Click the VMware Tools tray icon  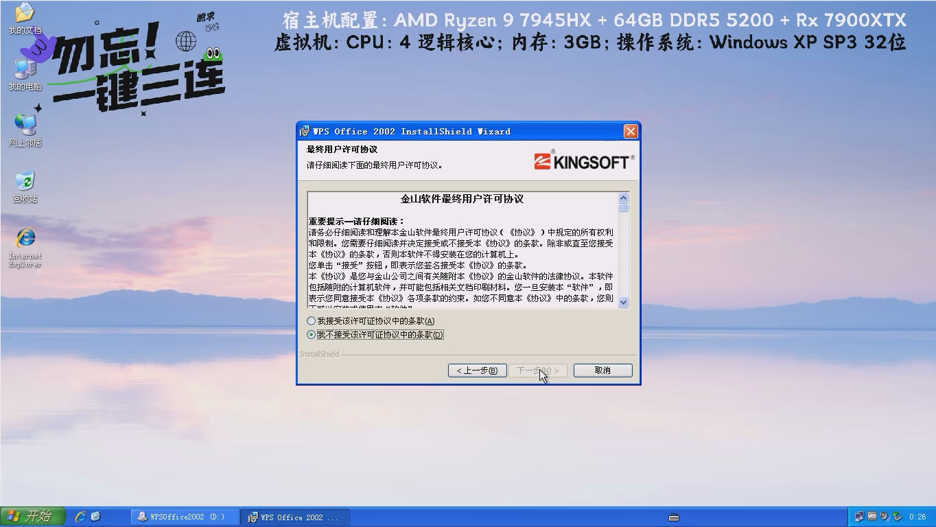pyautogui.click(x=871, y=517)
